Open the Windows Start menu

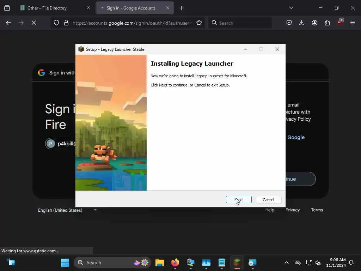point(65,263)
